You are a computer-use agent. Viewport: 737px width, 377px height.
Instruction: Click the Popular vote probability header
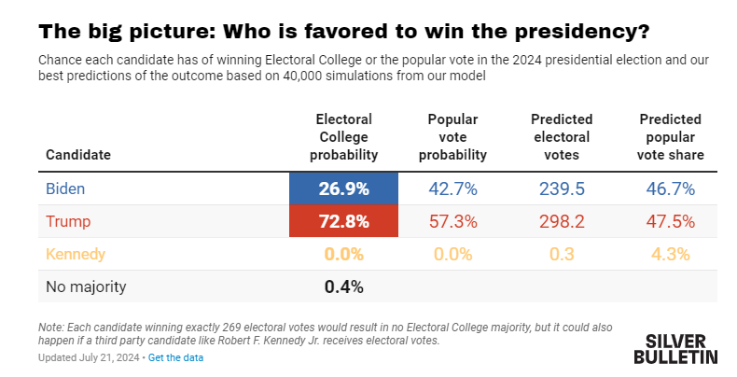pos(452,137)
